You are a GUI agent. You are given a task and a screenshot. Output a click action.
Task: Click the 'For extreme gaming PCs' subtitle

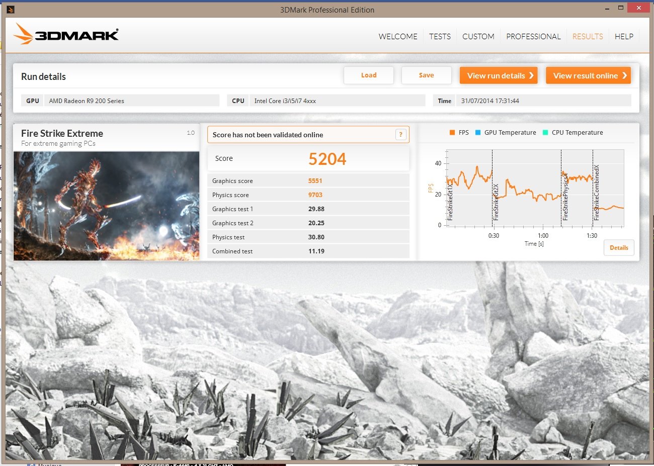(58, 144)
